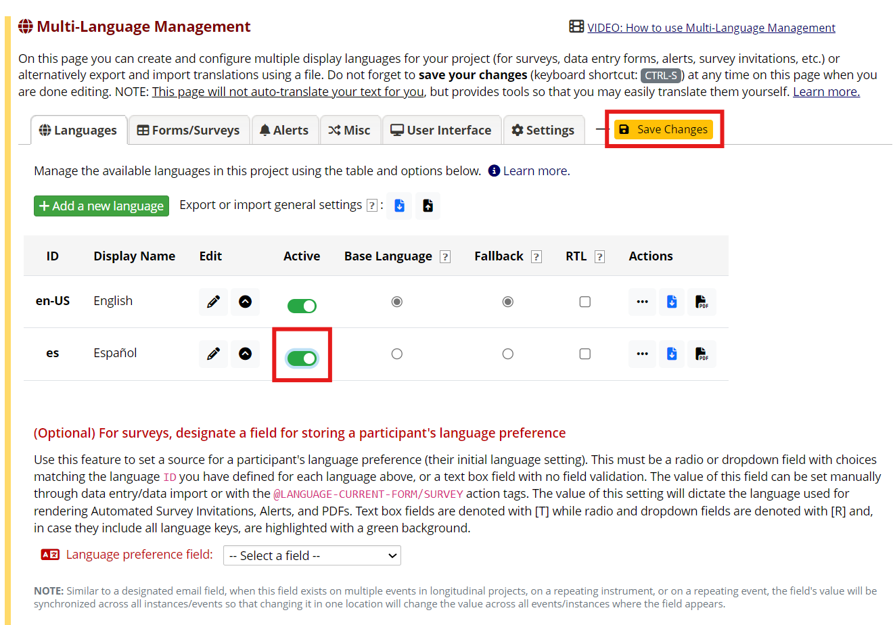Image resolution: width=893 pixels, height=625 pixels.
Task: Download English translations with the blue download icon
Action: [x=672, y=302]
